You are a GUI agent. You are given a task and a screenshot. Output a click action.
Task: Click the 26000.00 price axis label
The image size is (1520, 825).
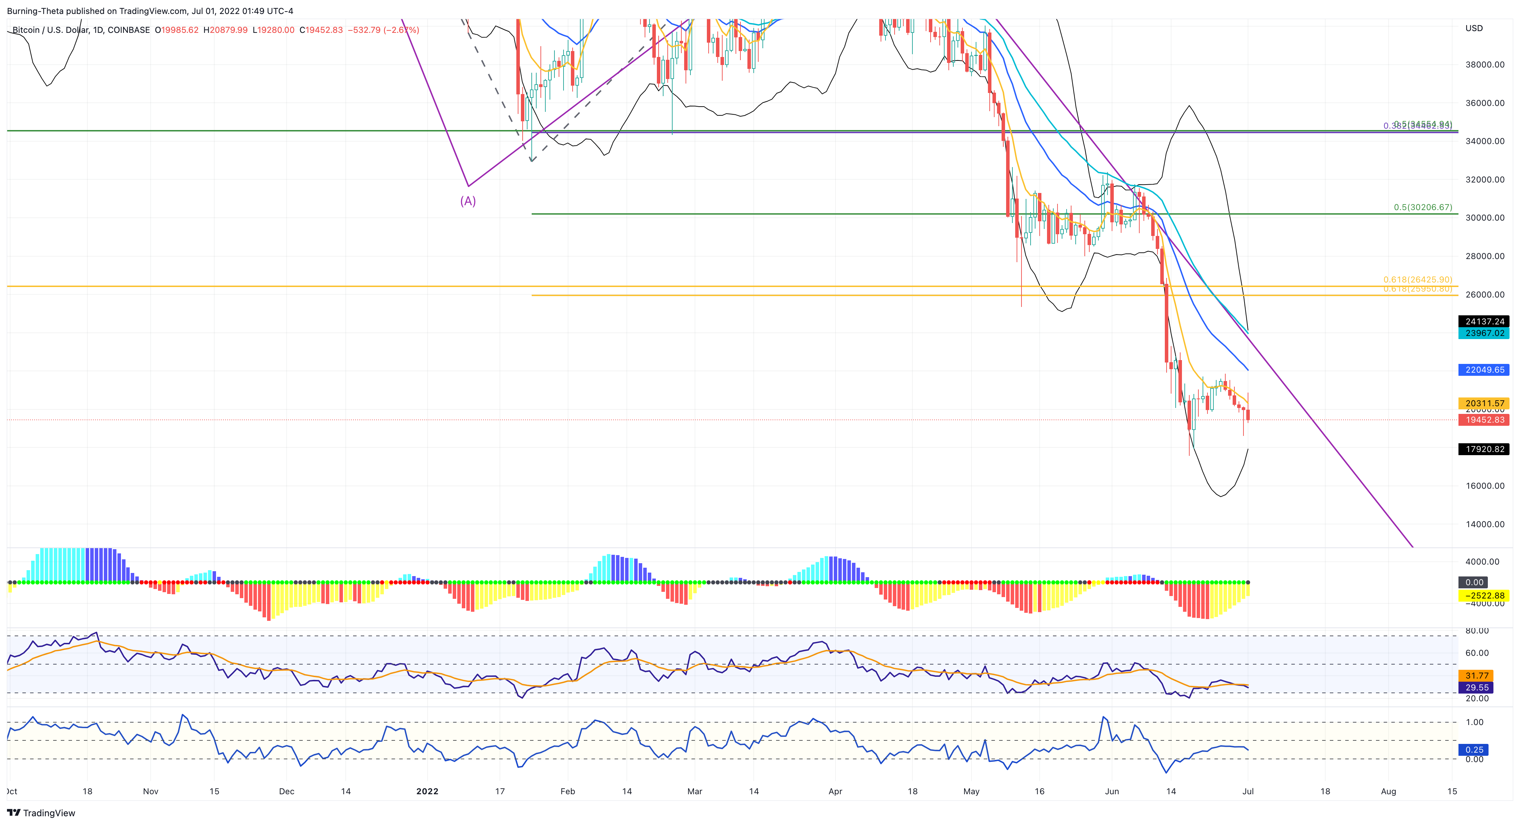[x=1485, y=294]
